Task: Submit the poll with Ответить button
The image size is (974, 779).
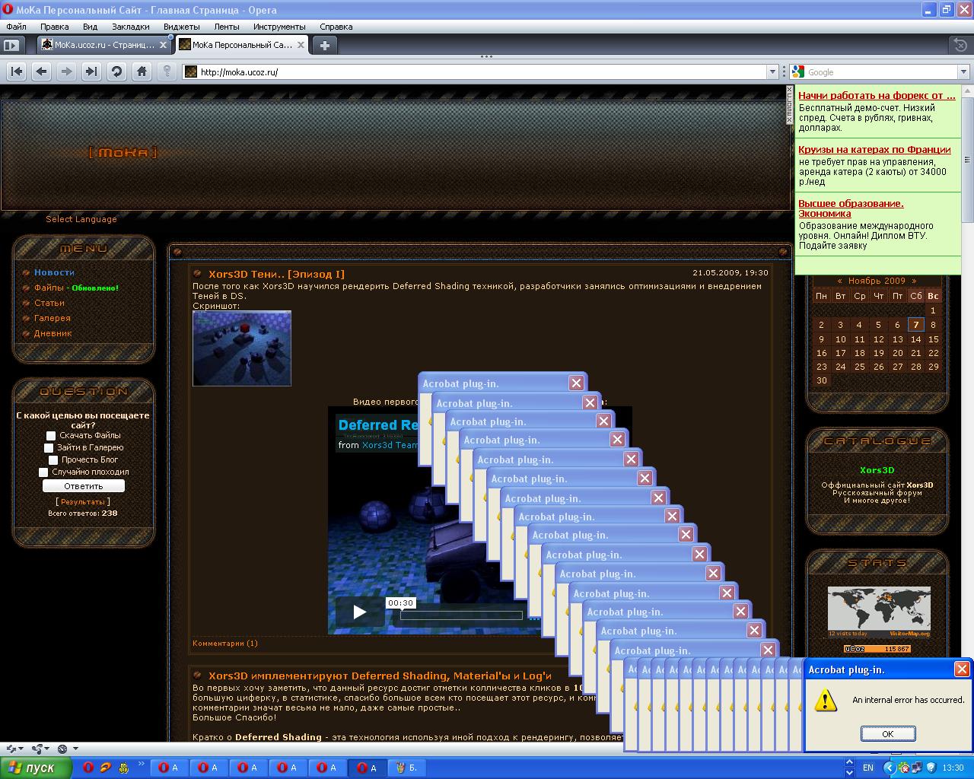Action: pos(84,486)
